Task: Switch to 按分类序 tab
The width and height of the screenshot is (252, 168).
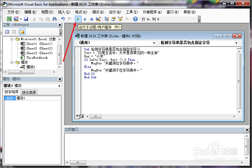Action: (29, 92)
